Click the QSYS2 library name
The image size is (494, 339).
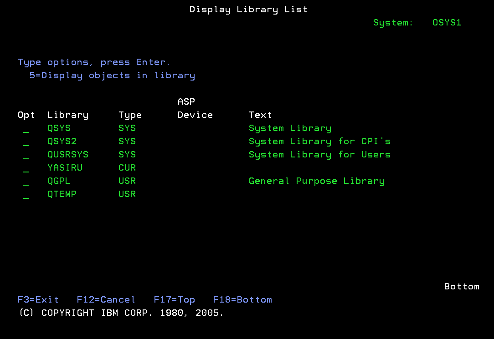pyautogui.click(x=62, y=142)
